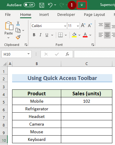115x145 pixels.
Task: Select column B header
Action: point(37,64)
